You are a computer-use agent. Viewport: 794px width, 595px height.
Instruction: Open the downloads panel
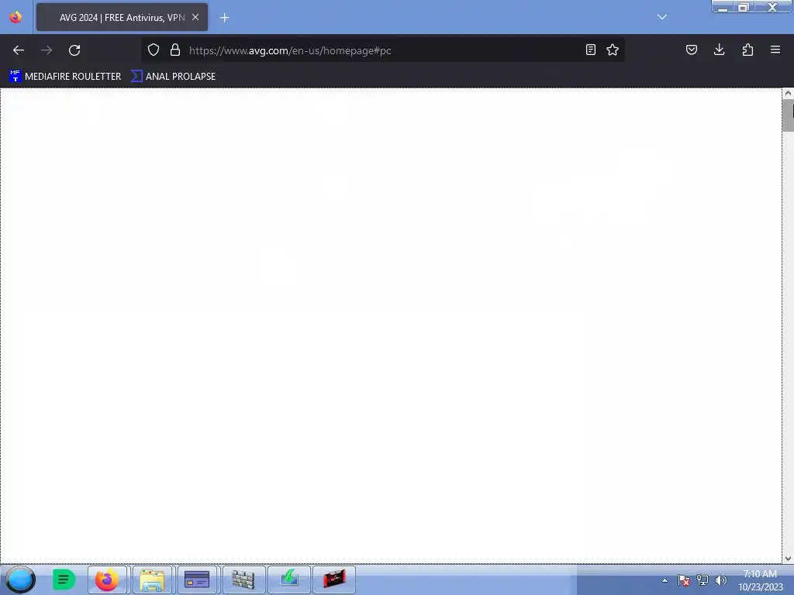(720, 50)
